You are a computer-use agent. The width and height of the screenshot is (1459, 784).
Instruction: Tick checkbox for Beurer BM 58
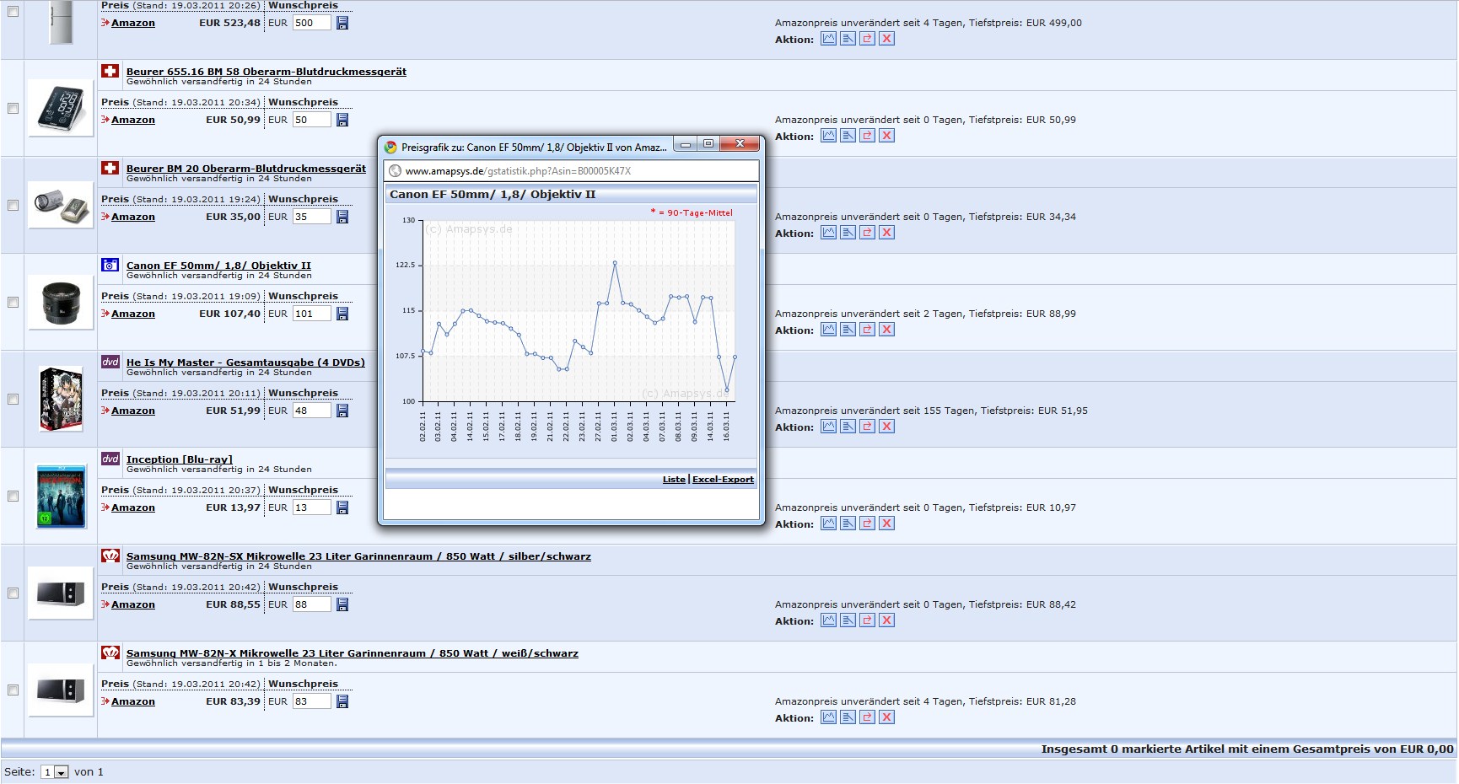13,108
